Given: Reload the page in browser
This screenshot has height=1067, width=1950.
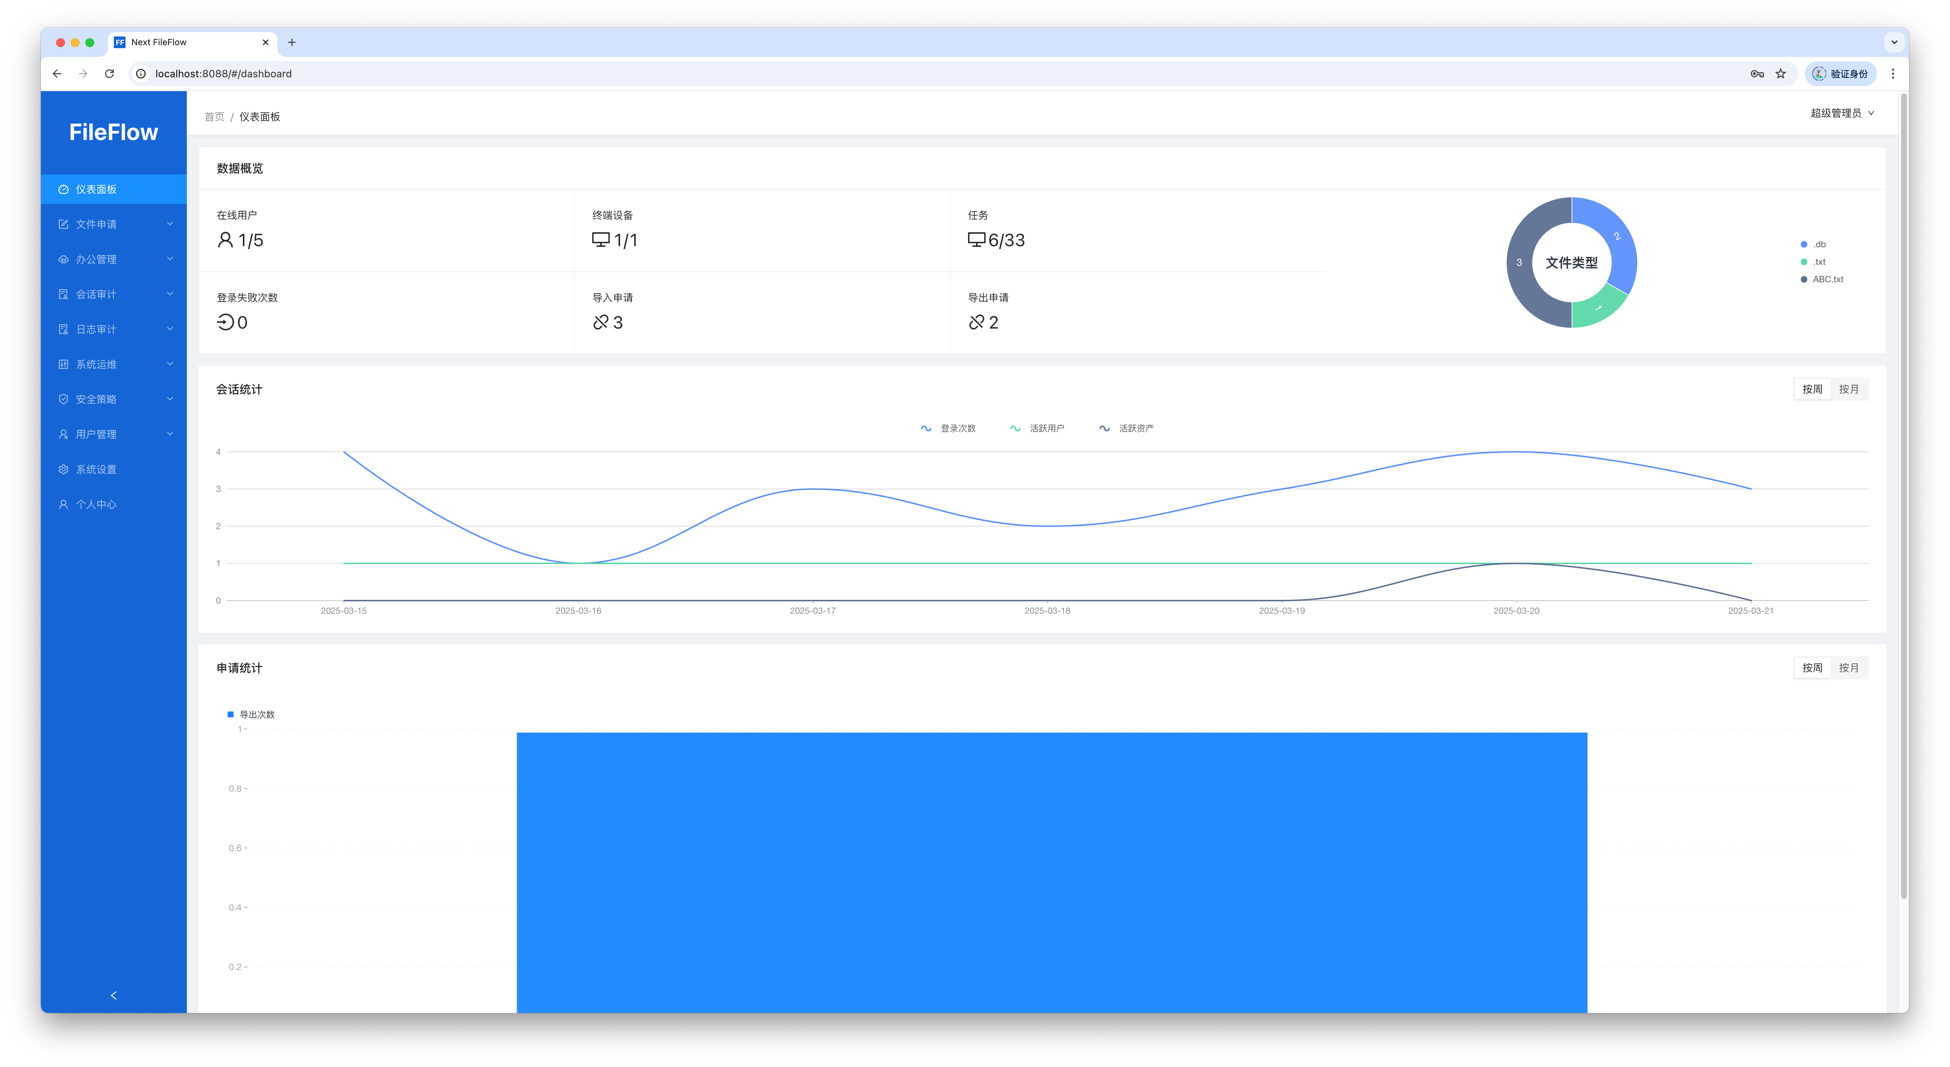Looking at the screenshot, I should (110, 73).
